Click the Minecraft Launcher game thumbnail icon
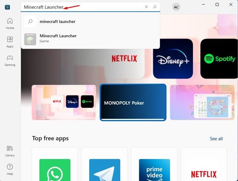The image size is (238, 181). (30, 39)
